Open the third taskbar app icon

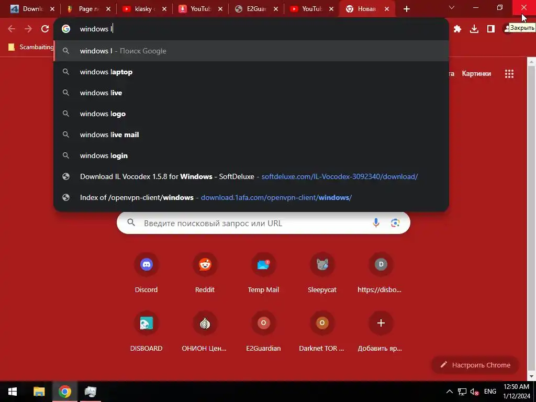(90, 392)
